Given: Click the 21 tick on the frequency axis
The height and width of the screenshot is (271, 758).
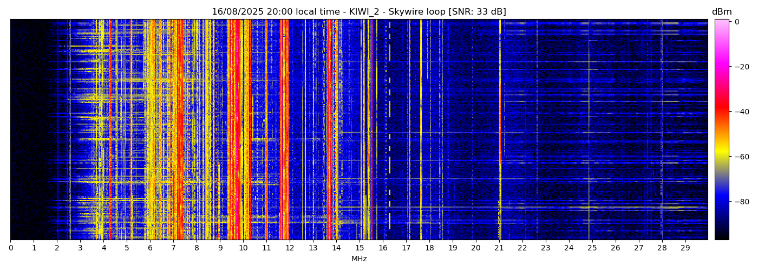Looking at the screenshot, I should [x=499, y=248].
